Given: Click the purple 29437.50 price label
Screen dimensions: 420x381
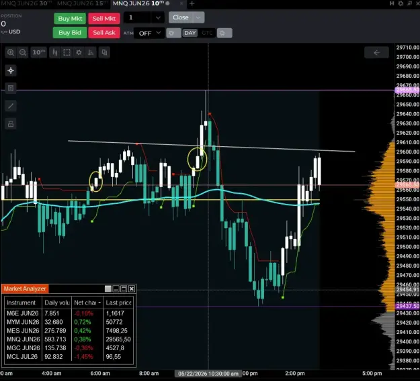Looking at the screenshot, I should 407,306.
